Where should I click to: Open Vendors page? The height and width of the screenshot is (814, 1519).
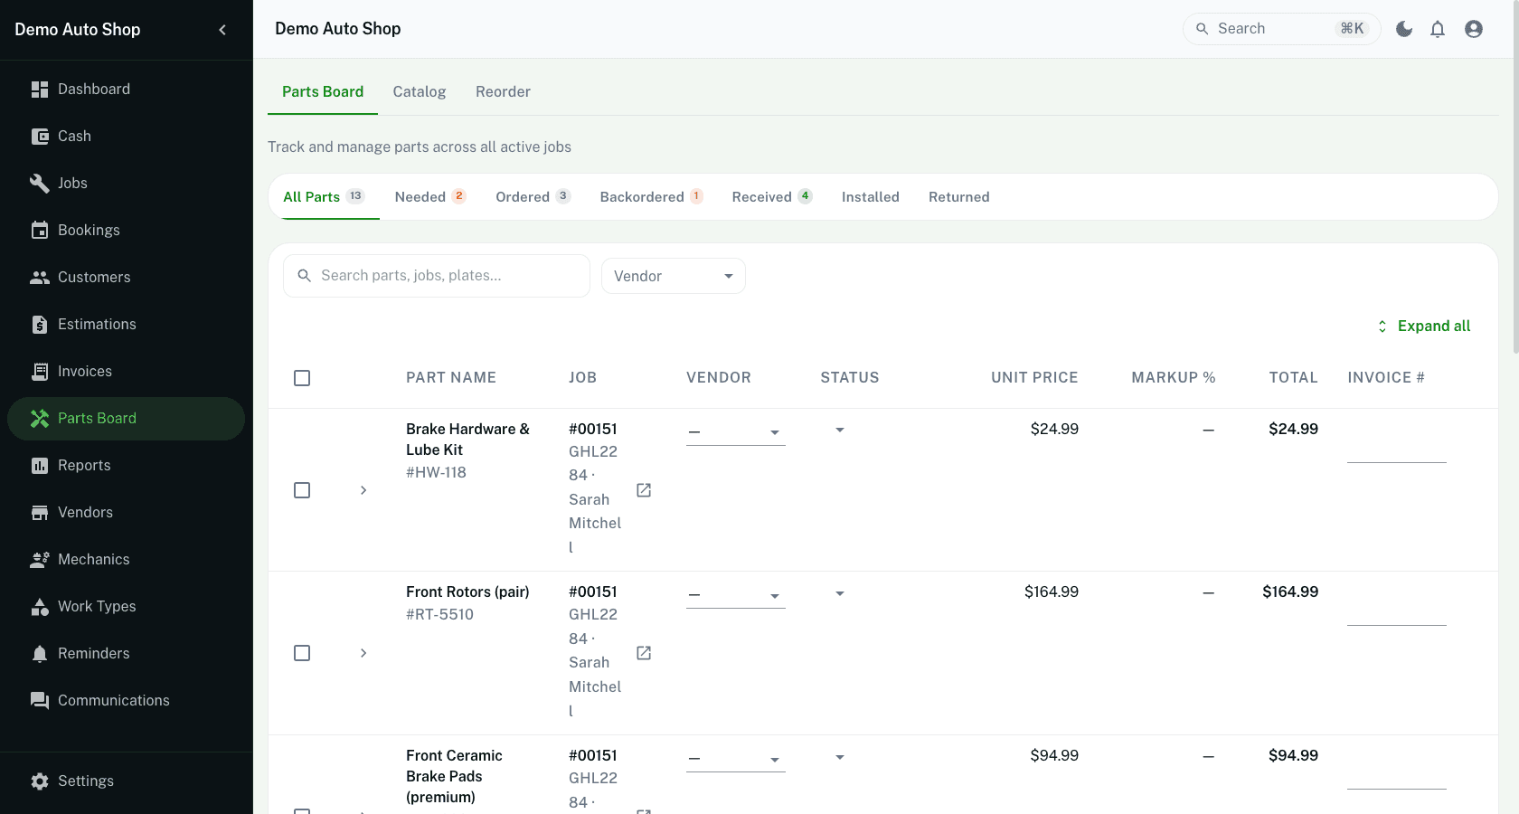click(x=126, y=512)
